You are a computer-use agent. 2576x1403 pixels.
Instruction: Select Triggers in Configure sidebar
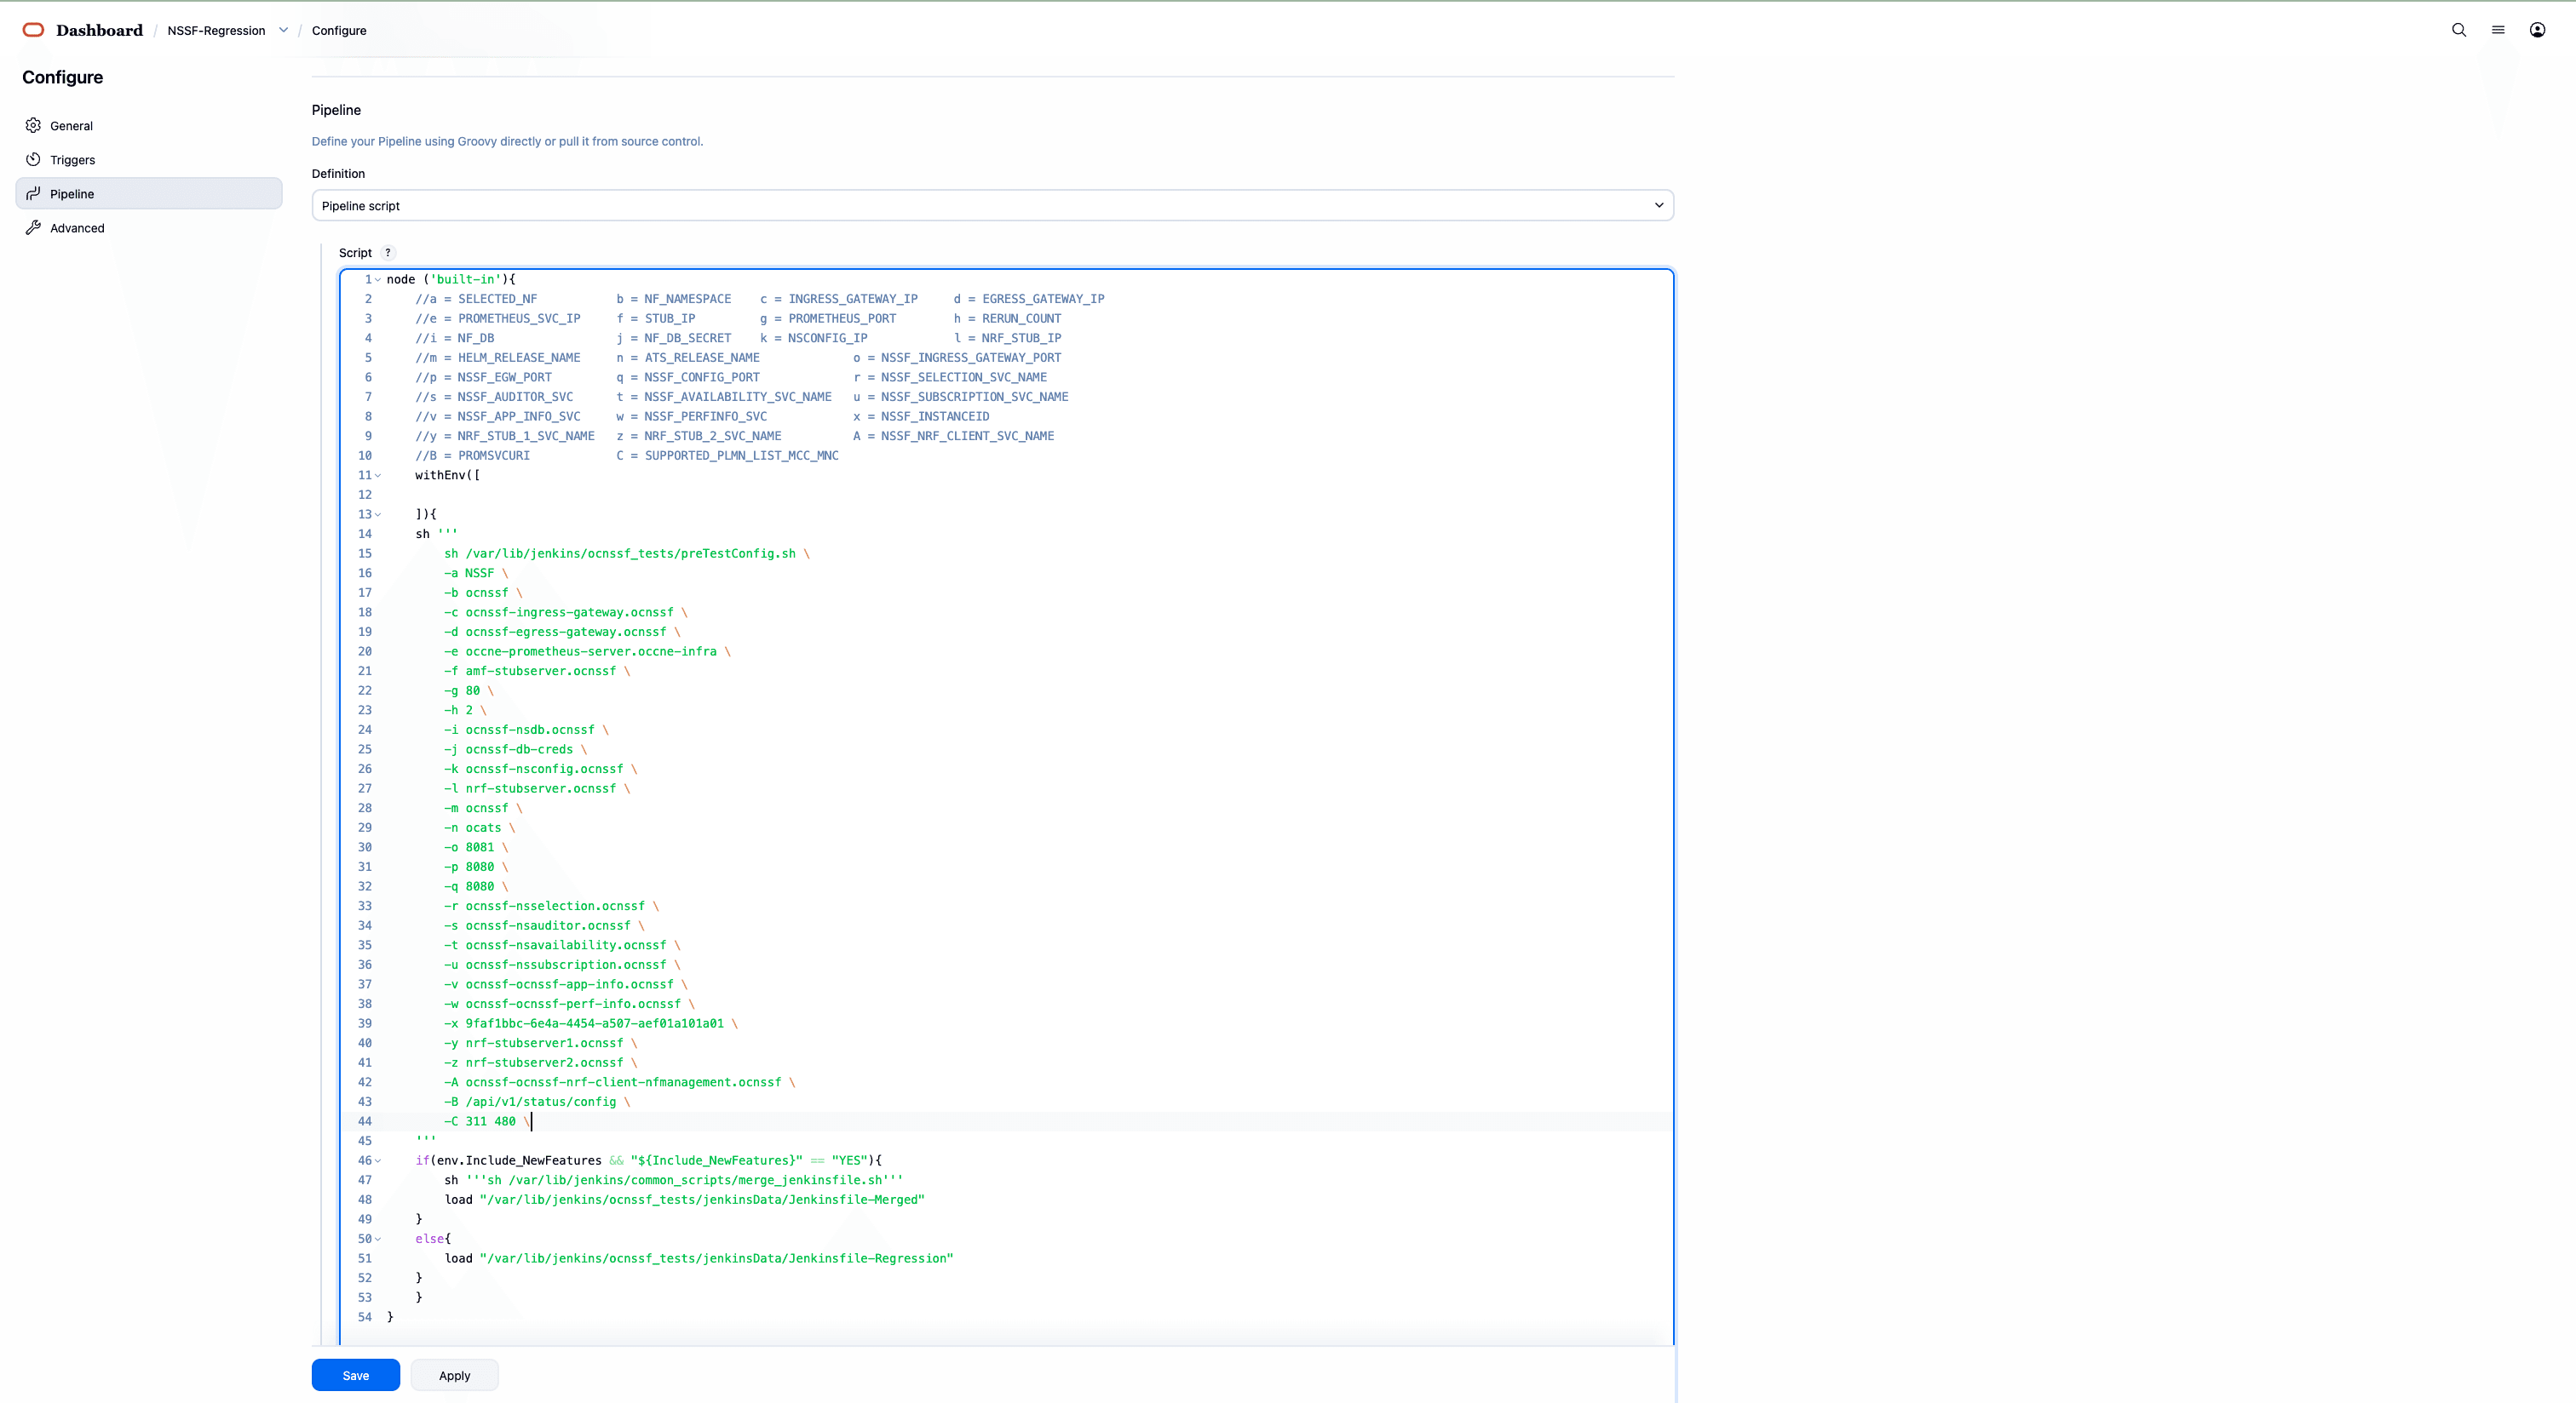pos(149,160)
